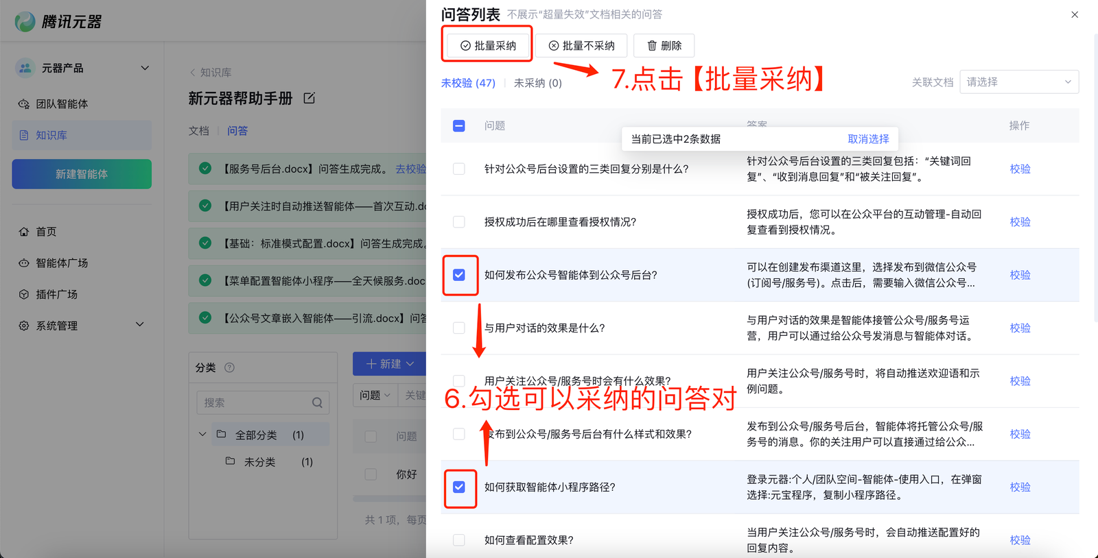
Task: Click 取消选择 to clear selection
Action: 868,139
